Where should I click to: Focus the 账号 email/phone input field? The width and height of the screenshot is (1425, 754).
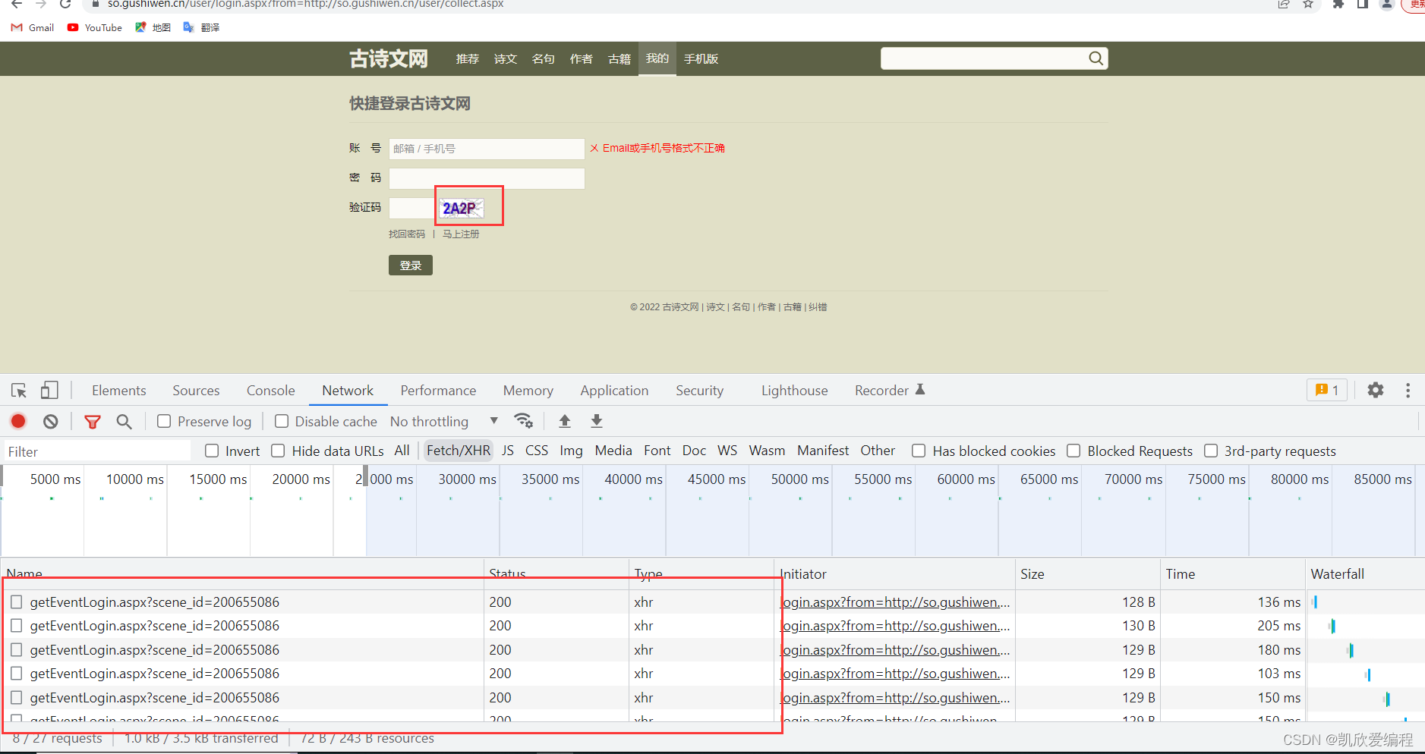(x=487, y=149)
